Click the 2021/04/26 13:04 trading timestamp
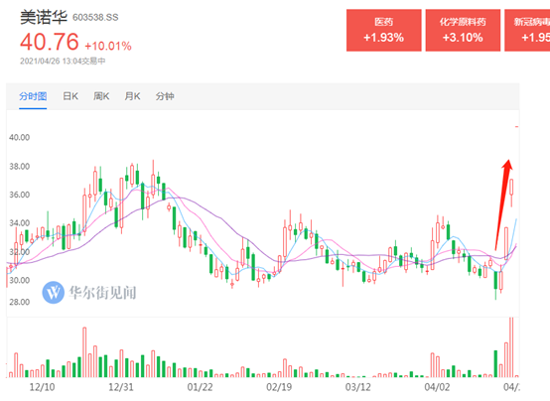 [x=63, y=62]
